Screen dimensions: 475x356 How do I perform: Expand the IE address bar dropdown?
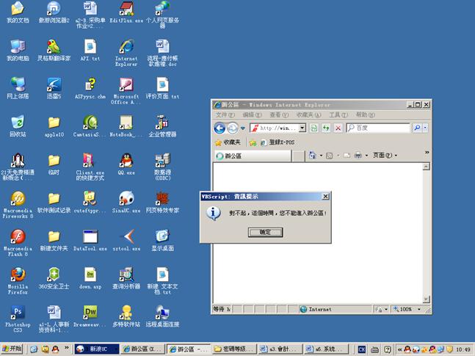click(302, 128)
